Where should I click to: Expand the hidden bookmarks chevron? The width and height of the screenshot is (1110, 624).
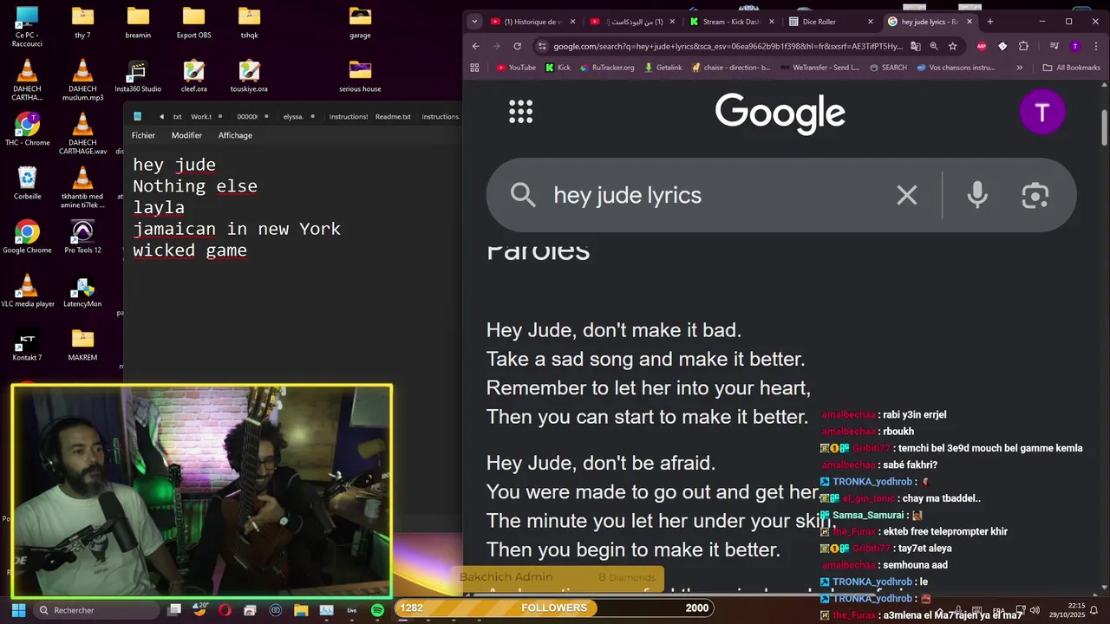point(1019,68)
